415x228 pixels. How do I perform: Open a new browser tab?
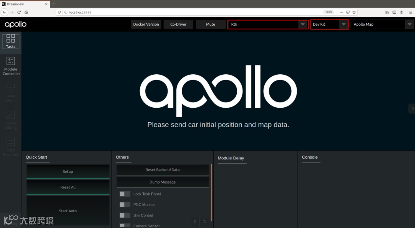[54, 4]
